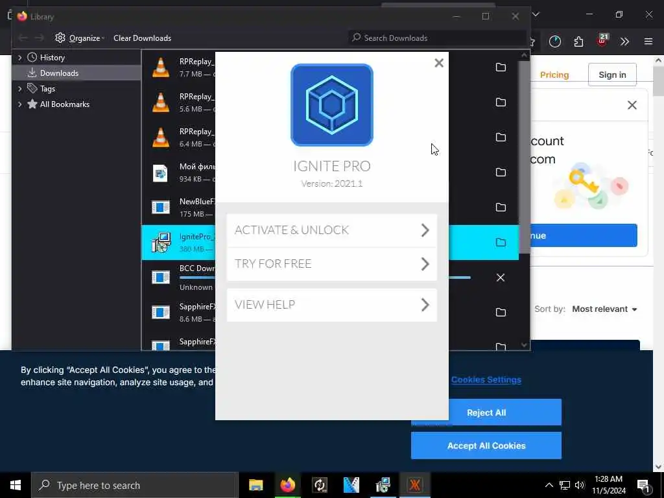The width and height of the screenshot is (664, 498).
Task: Expand the History tree node
Action: (x=19, y=58)
